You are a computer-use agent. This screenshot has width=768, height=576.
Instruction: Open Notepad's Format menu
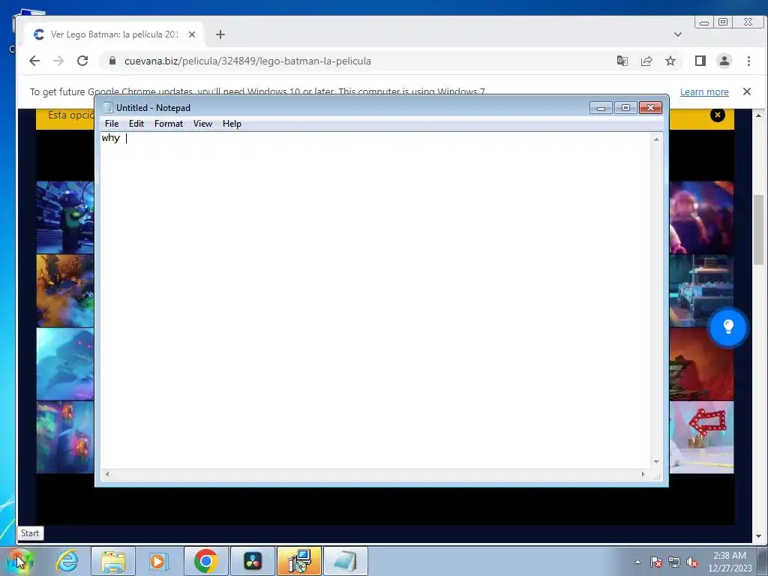pos(169,124)
